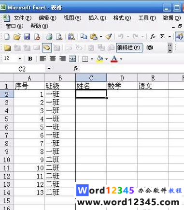Click the Name Box showing C2
The image size is (184, 210).
tap(22, 69)
